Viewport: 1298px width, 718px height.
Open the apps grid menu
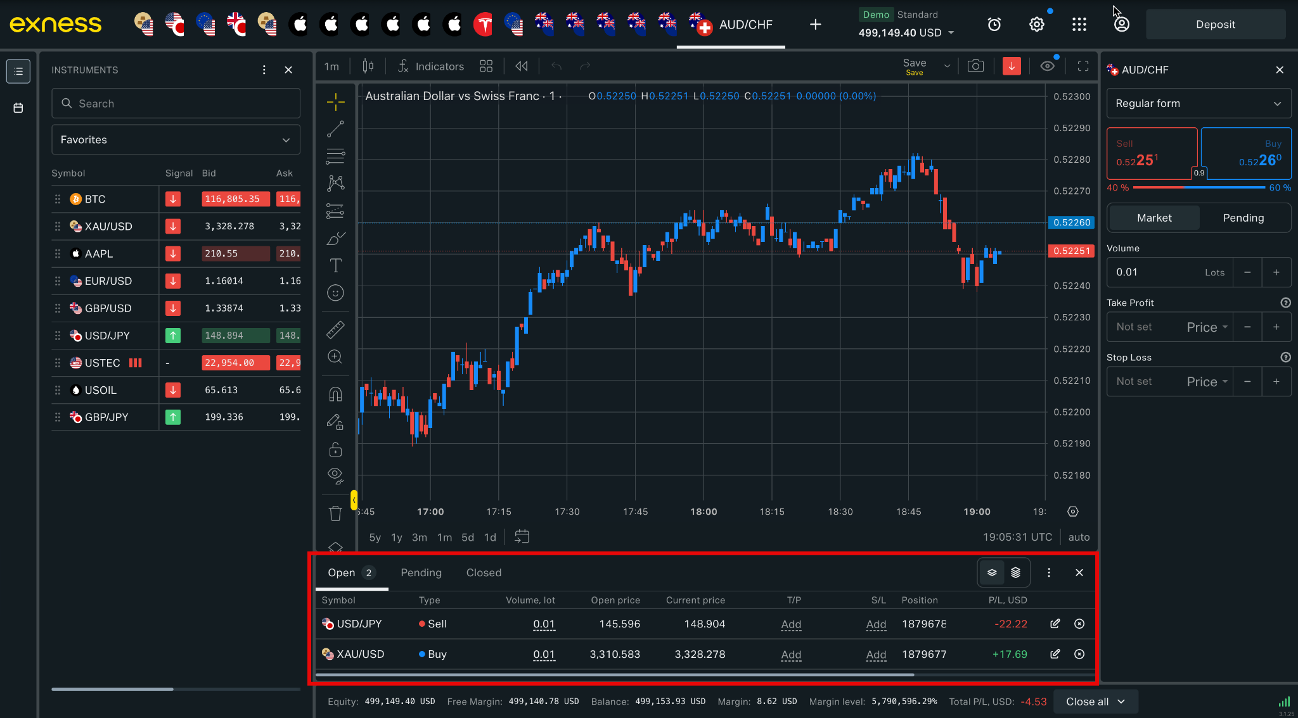[x=1079, y=24]
